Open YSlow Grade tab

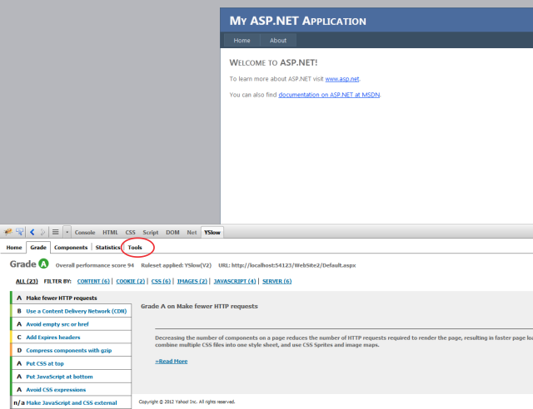click(x=38, y=248)
